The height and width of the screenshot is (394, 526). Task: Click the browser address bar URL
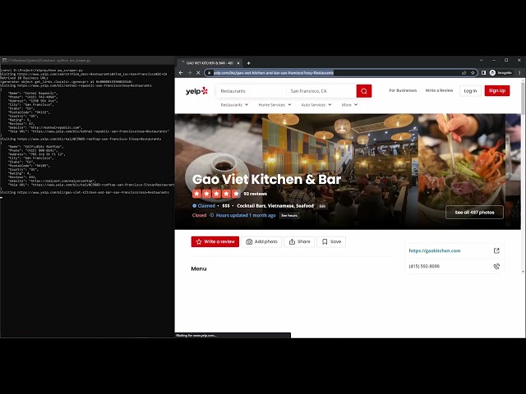pyautogui.click(x=274, y=73)
